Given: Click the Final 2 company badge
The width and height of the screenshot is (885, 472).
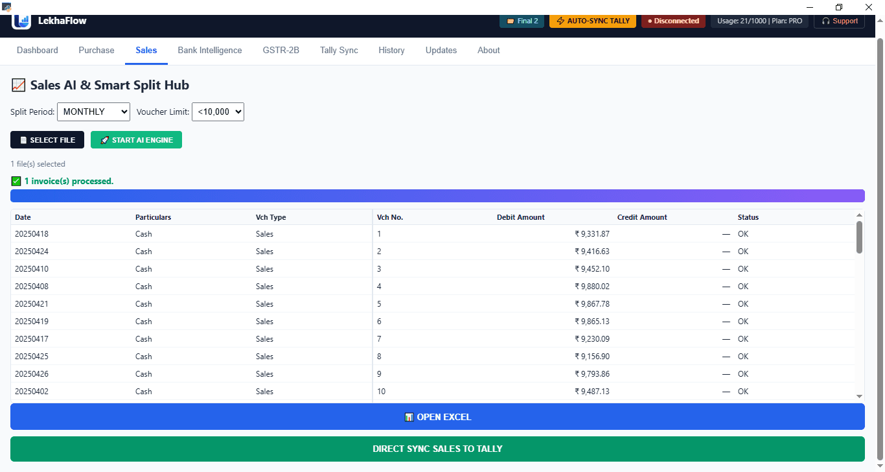Looking at the screenshot, I should pos(522,21).
